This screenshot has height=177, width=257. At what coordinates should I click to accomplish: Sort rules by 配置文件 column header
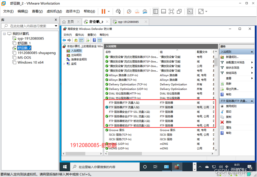pos(204,52)
